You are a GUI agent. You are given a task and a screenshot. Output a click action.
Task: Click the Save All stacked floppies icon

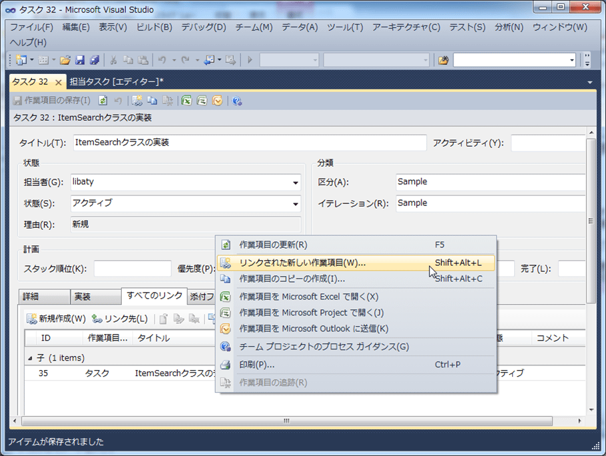click(95, 60)
